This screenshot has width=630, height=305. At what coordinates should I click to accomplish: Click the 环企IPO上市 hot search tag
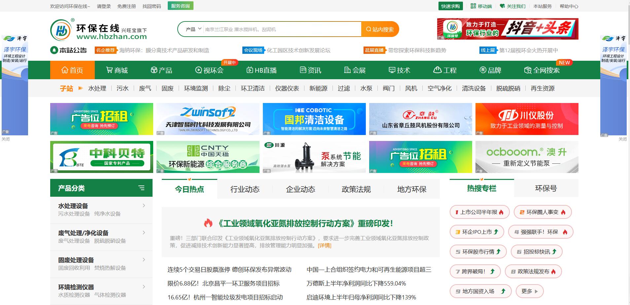pyautogui.click(x=477, y=232)
